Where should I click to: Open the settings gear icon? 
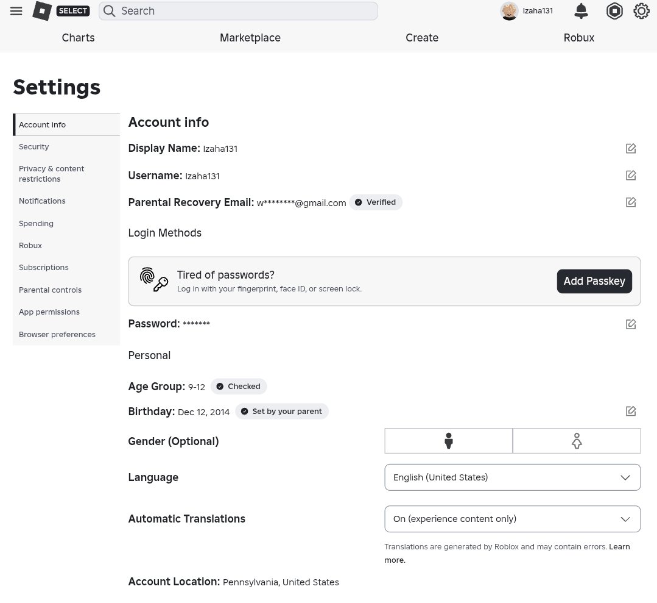[641, 11]
